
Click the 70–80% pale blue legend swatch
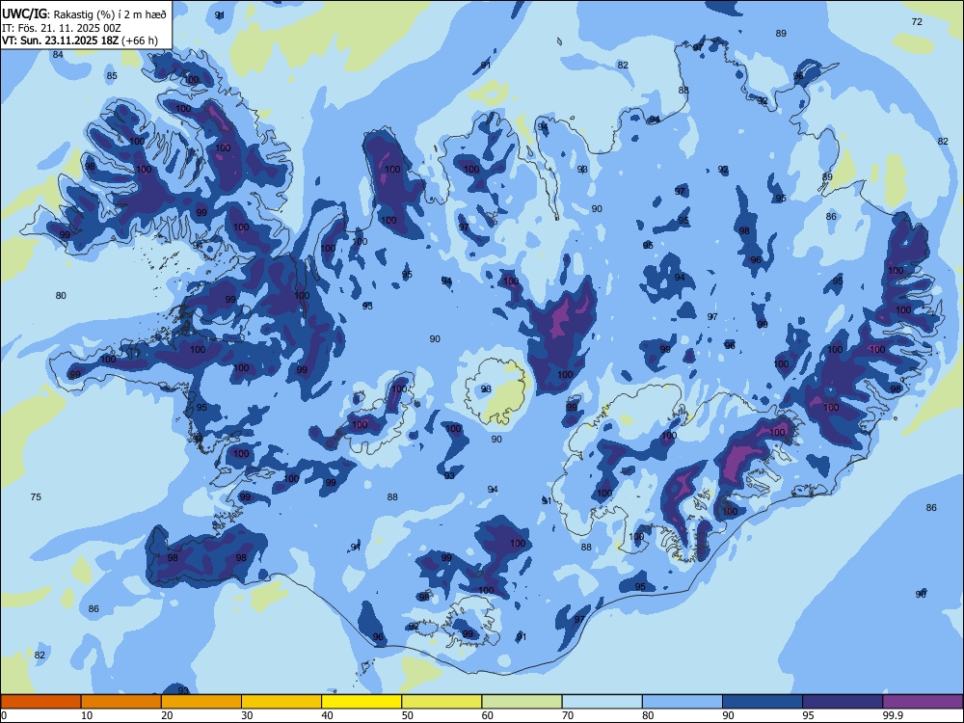(x=602, y=702)
